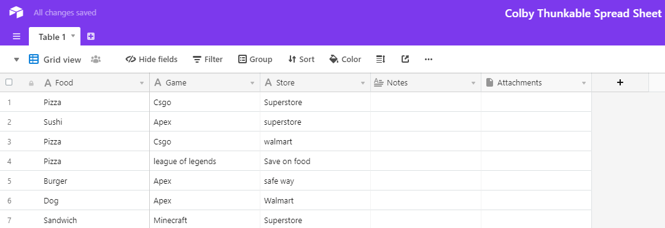Click Hide fields button
Screen dimensions: 665x228
coord(152,59)
